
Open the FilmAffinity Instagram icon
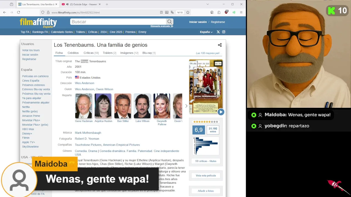pyautogui.click(x=224, y=32)
